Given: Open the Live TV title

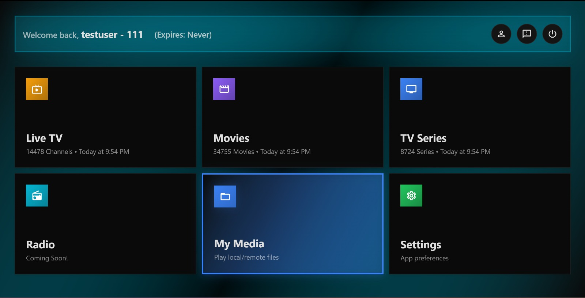Looking at the screenshot, I should pyautogui.click(x=44, y=138).
